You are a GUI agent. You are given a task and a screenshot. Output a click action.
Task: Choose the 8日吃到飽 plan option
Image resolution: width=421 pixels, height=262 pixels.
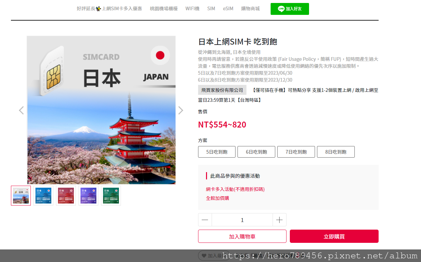(336, 152)
